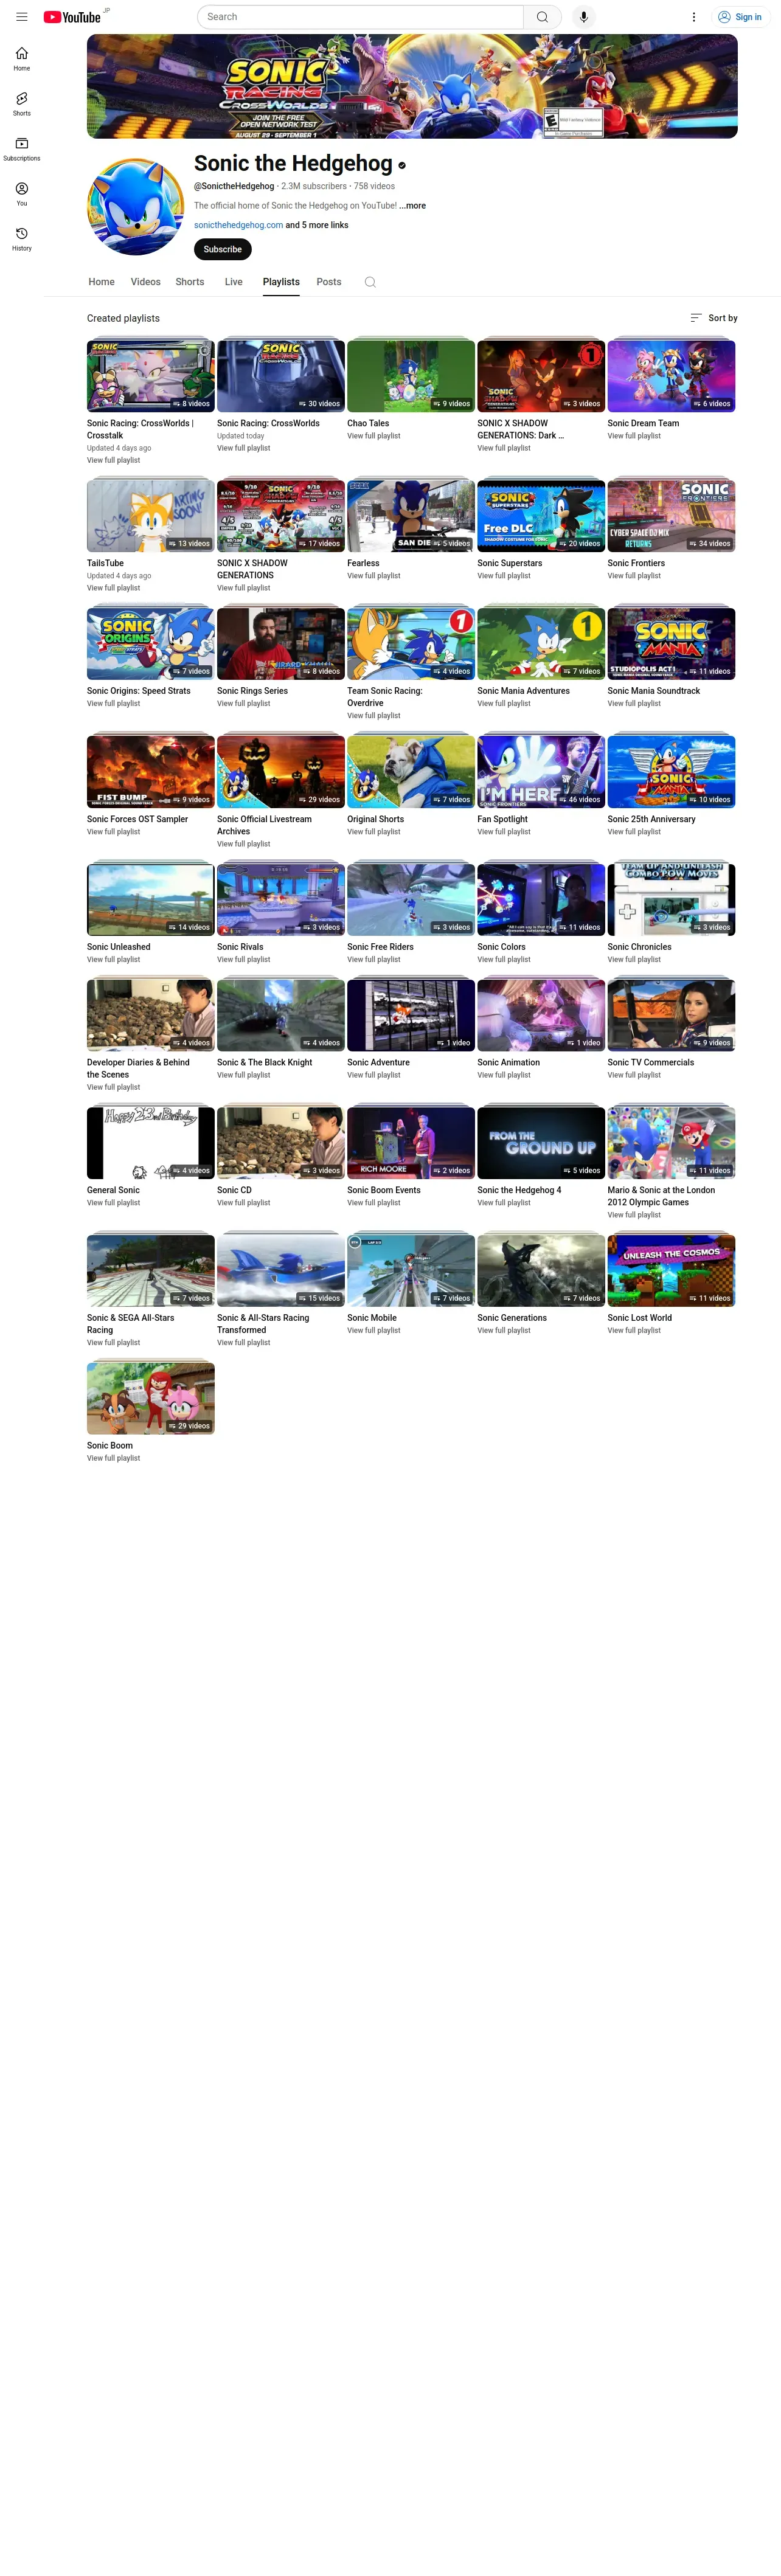Open Sonic Colors playlist thumbnail

541,900
